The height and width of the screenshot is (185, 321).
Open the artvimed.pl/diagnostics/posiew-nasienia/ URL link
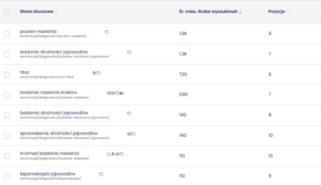pos(53,36)
